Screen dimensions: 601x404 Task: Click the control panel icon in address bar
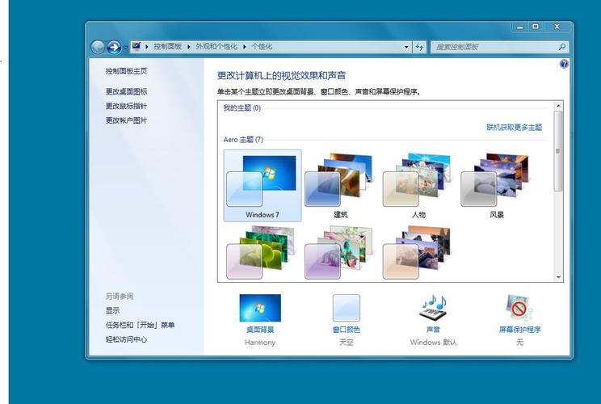(137, 47)
